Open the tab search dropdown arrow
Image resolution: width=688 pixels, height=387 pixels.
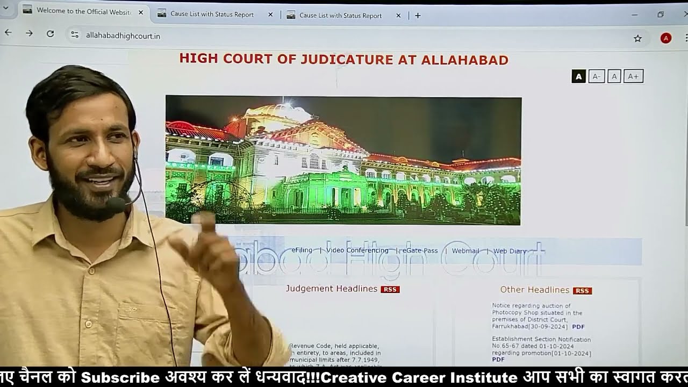click(6, 8)
